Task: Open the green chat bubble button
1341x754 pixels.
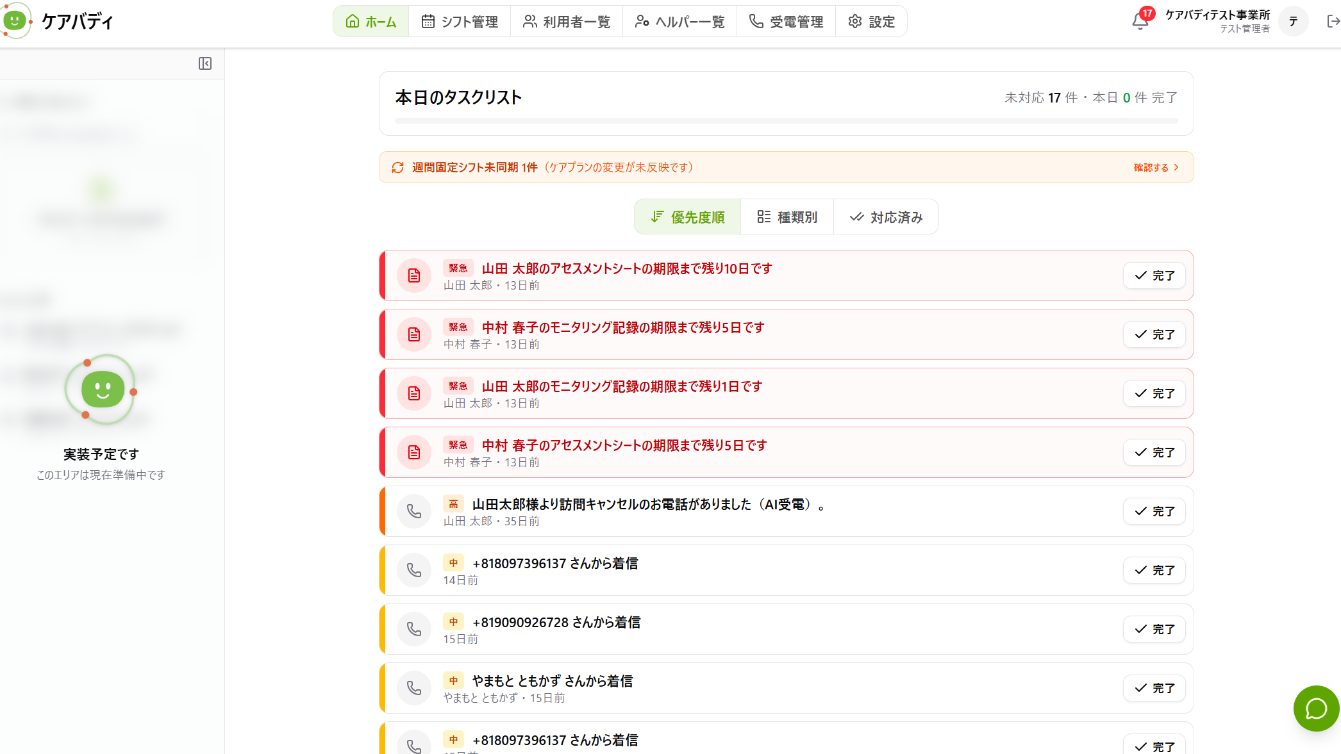Action: pos(1316,709)
